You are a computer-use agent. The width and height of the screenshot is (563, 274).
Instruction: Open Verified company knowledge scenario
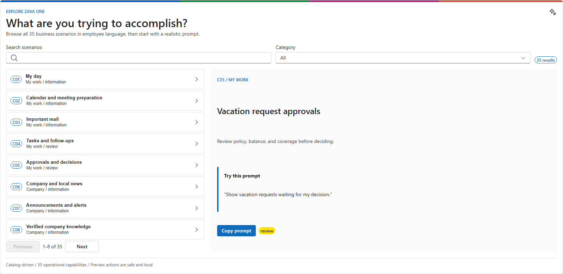click(x=105, y=230)
